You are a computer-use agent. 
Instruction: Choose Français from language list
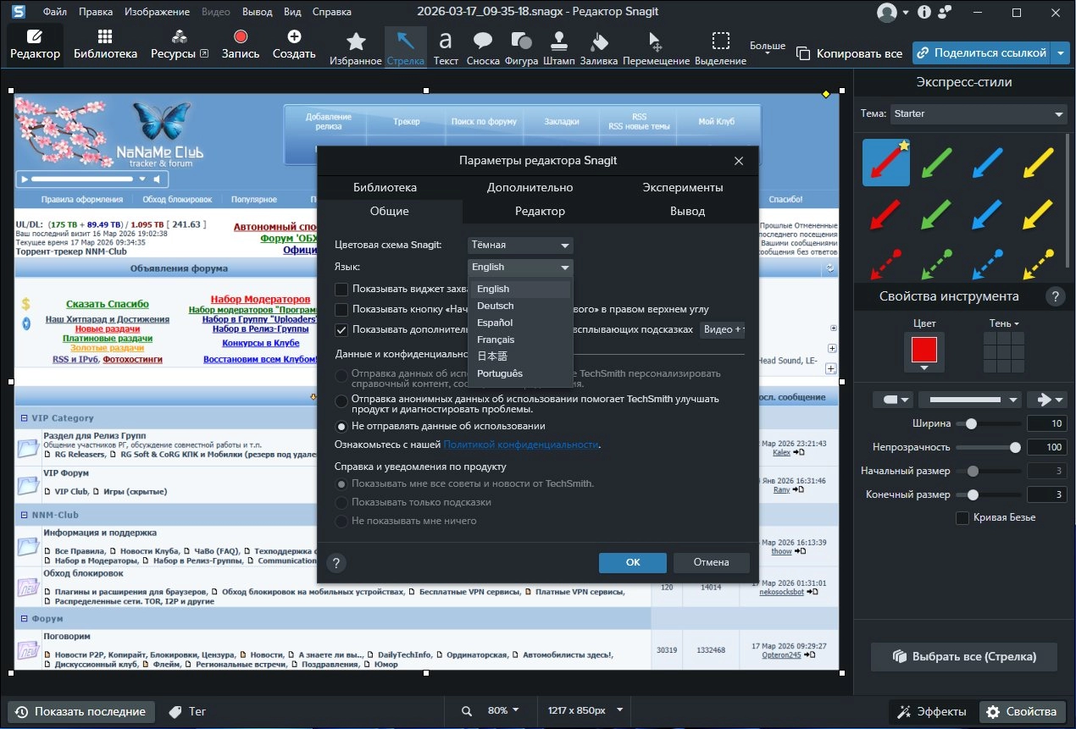pyautogui.click(x=521, y=340)
